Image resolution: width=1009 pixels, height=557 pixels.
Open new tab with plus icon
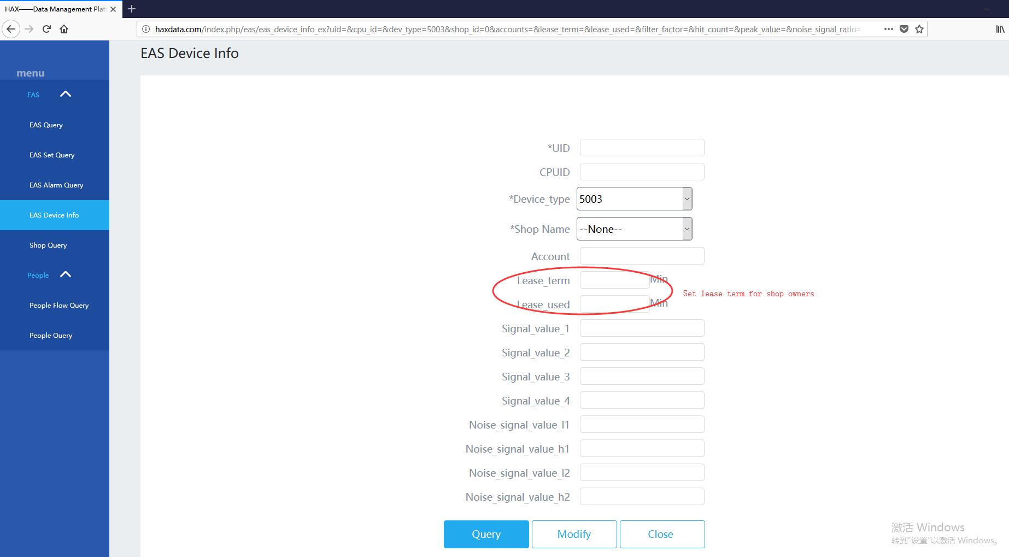tap(132, 9)
